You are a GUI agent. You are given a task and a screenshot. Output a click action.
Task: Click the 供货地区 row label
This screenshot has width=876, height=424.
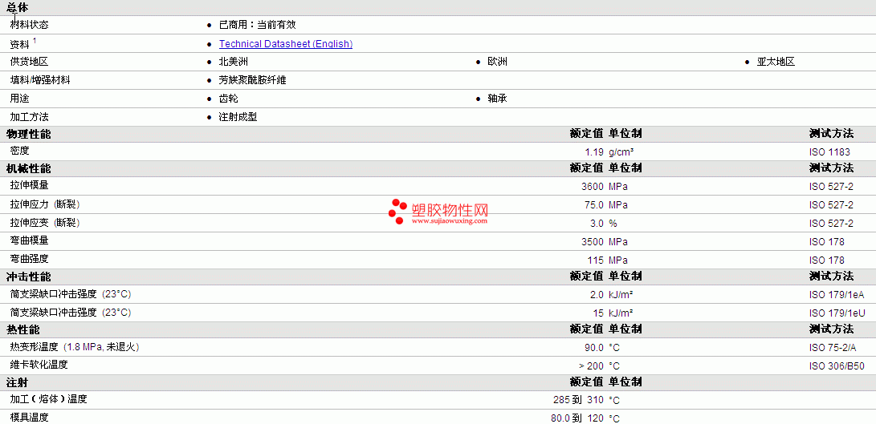[x=29, y=62]
